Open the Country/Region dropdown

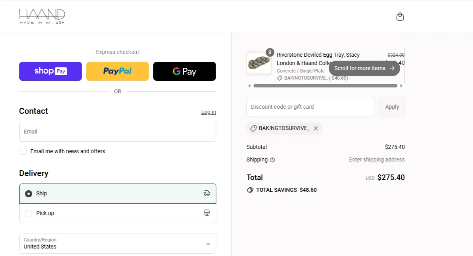(x=117, y=243)
